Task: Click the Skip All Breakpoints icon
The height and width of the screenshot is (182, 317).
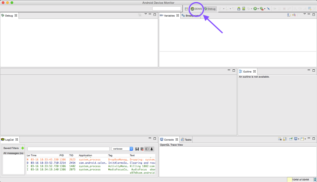Action: tap(268, 9)
